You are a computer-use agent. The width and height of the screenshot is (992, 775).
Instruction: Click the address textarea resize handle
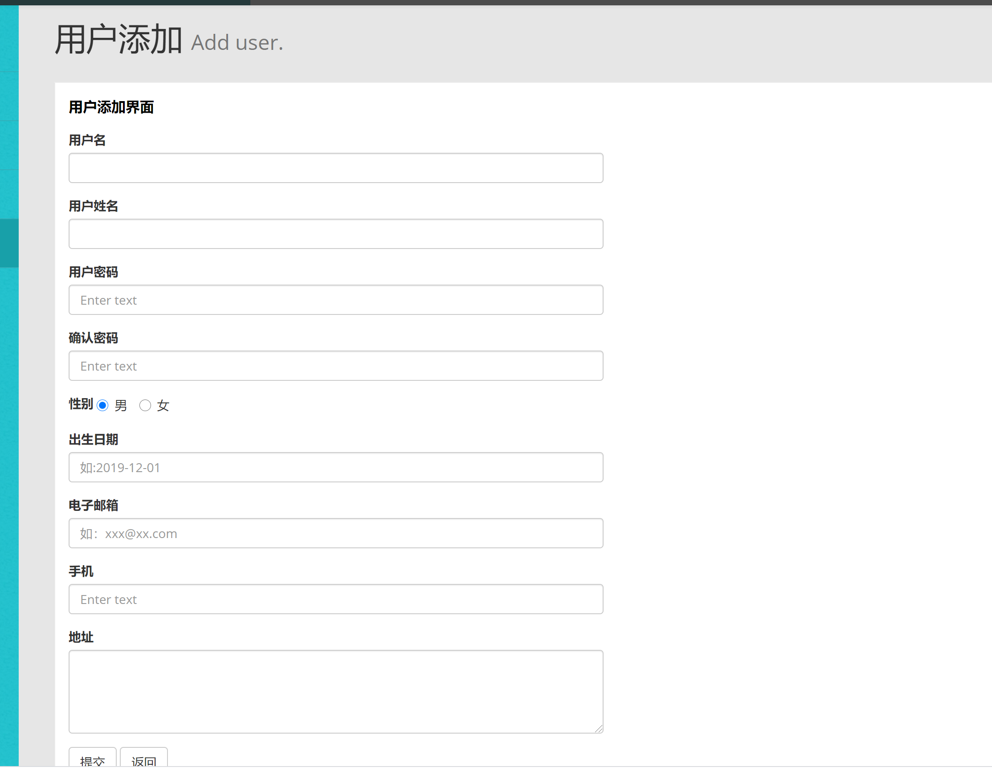[599, 729]
